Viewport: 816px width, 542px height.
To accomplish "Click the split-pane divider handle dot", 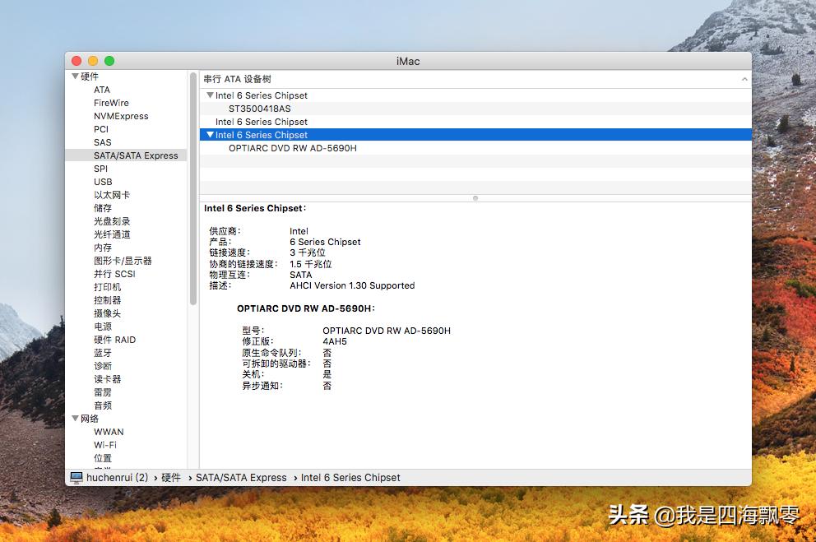I will click(475, 198).
